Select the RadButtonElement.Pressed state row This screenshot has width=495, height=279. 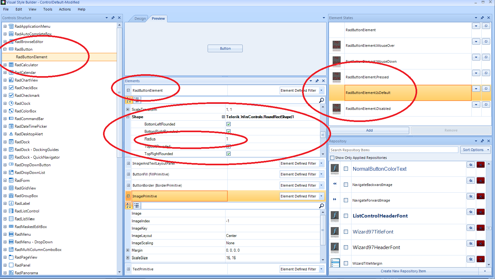(400, 77)
